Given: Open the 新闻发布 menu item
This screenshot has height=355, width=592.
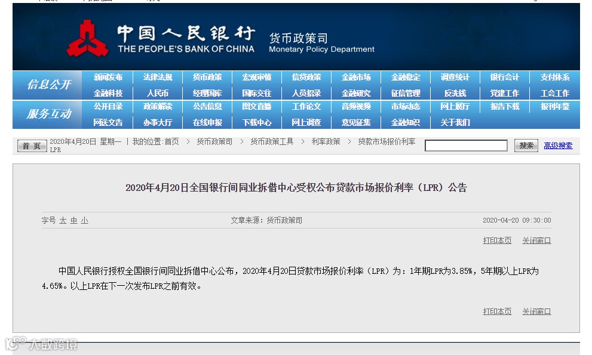Looking at the screenshot, I should 108,78.
